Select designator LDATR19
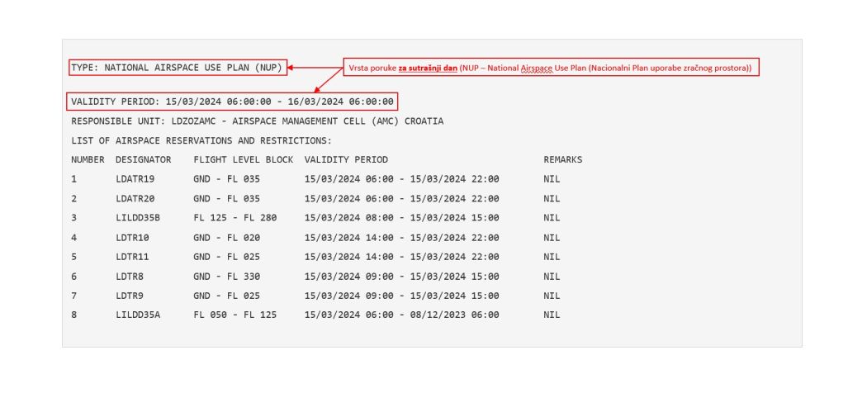The image size is (848, 393). 135,179
